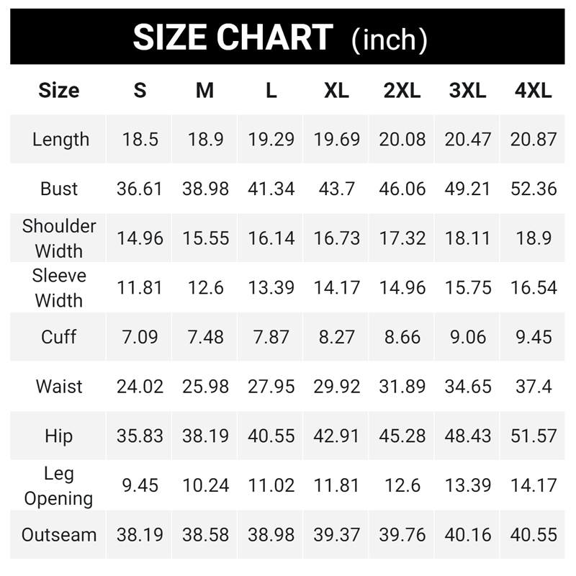Click the SIZE CHART title banner

tap(280, 37)
